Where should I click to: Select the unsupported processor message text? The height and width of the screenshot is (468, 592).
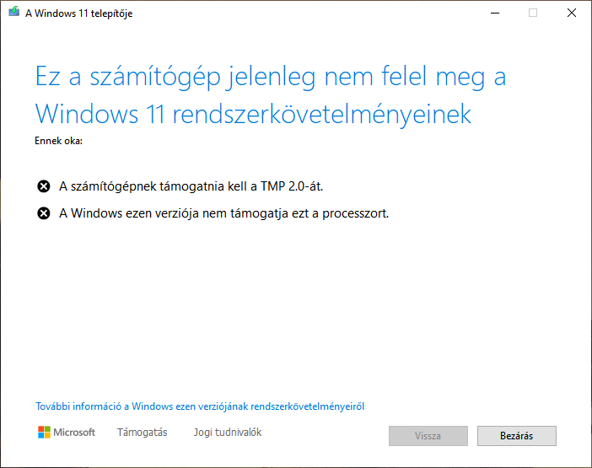click(223, 213)
